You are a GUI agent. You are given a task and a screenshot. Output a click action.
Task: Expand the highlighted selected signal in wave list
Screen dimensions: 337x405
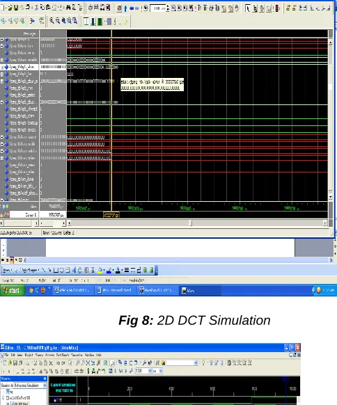pos(2,67)
